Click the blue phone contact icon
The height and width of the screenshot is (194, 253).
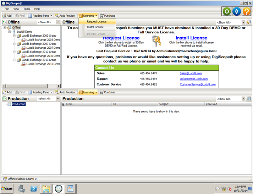[237, 11]
